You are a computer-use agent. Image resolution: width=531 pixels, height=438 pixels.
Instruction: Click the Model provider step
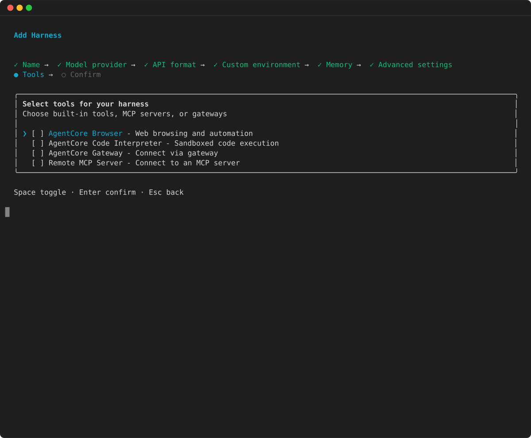[x=96, y=65]
